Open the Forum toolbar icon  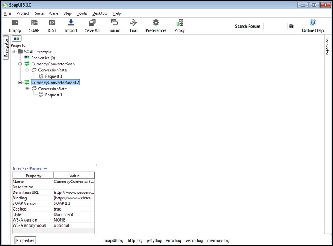click(114, 23)
